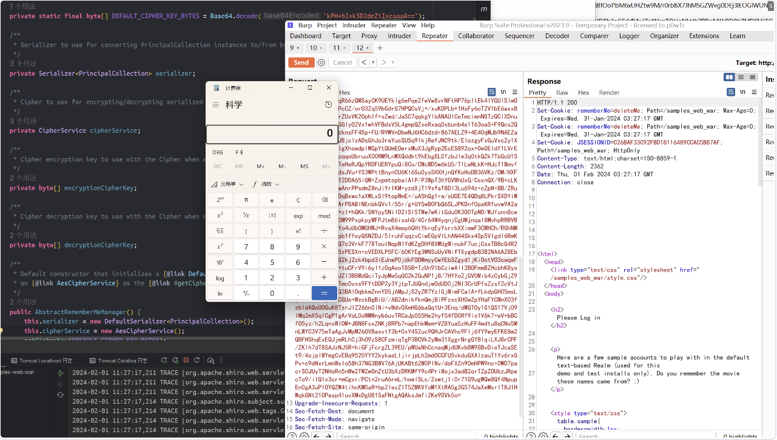The height and width of the screenshot is (440, 777).
Task: Open Response pane hamburger options menu
Action: coord(754,92)
